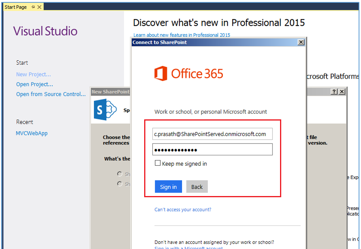The width and height of the screenshot is (361, 249).
Task: Close the Connect to SharePoint dialog
Action: [x=301, y=42]
